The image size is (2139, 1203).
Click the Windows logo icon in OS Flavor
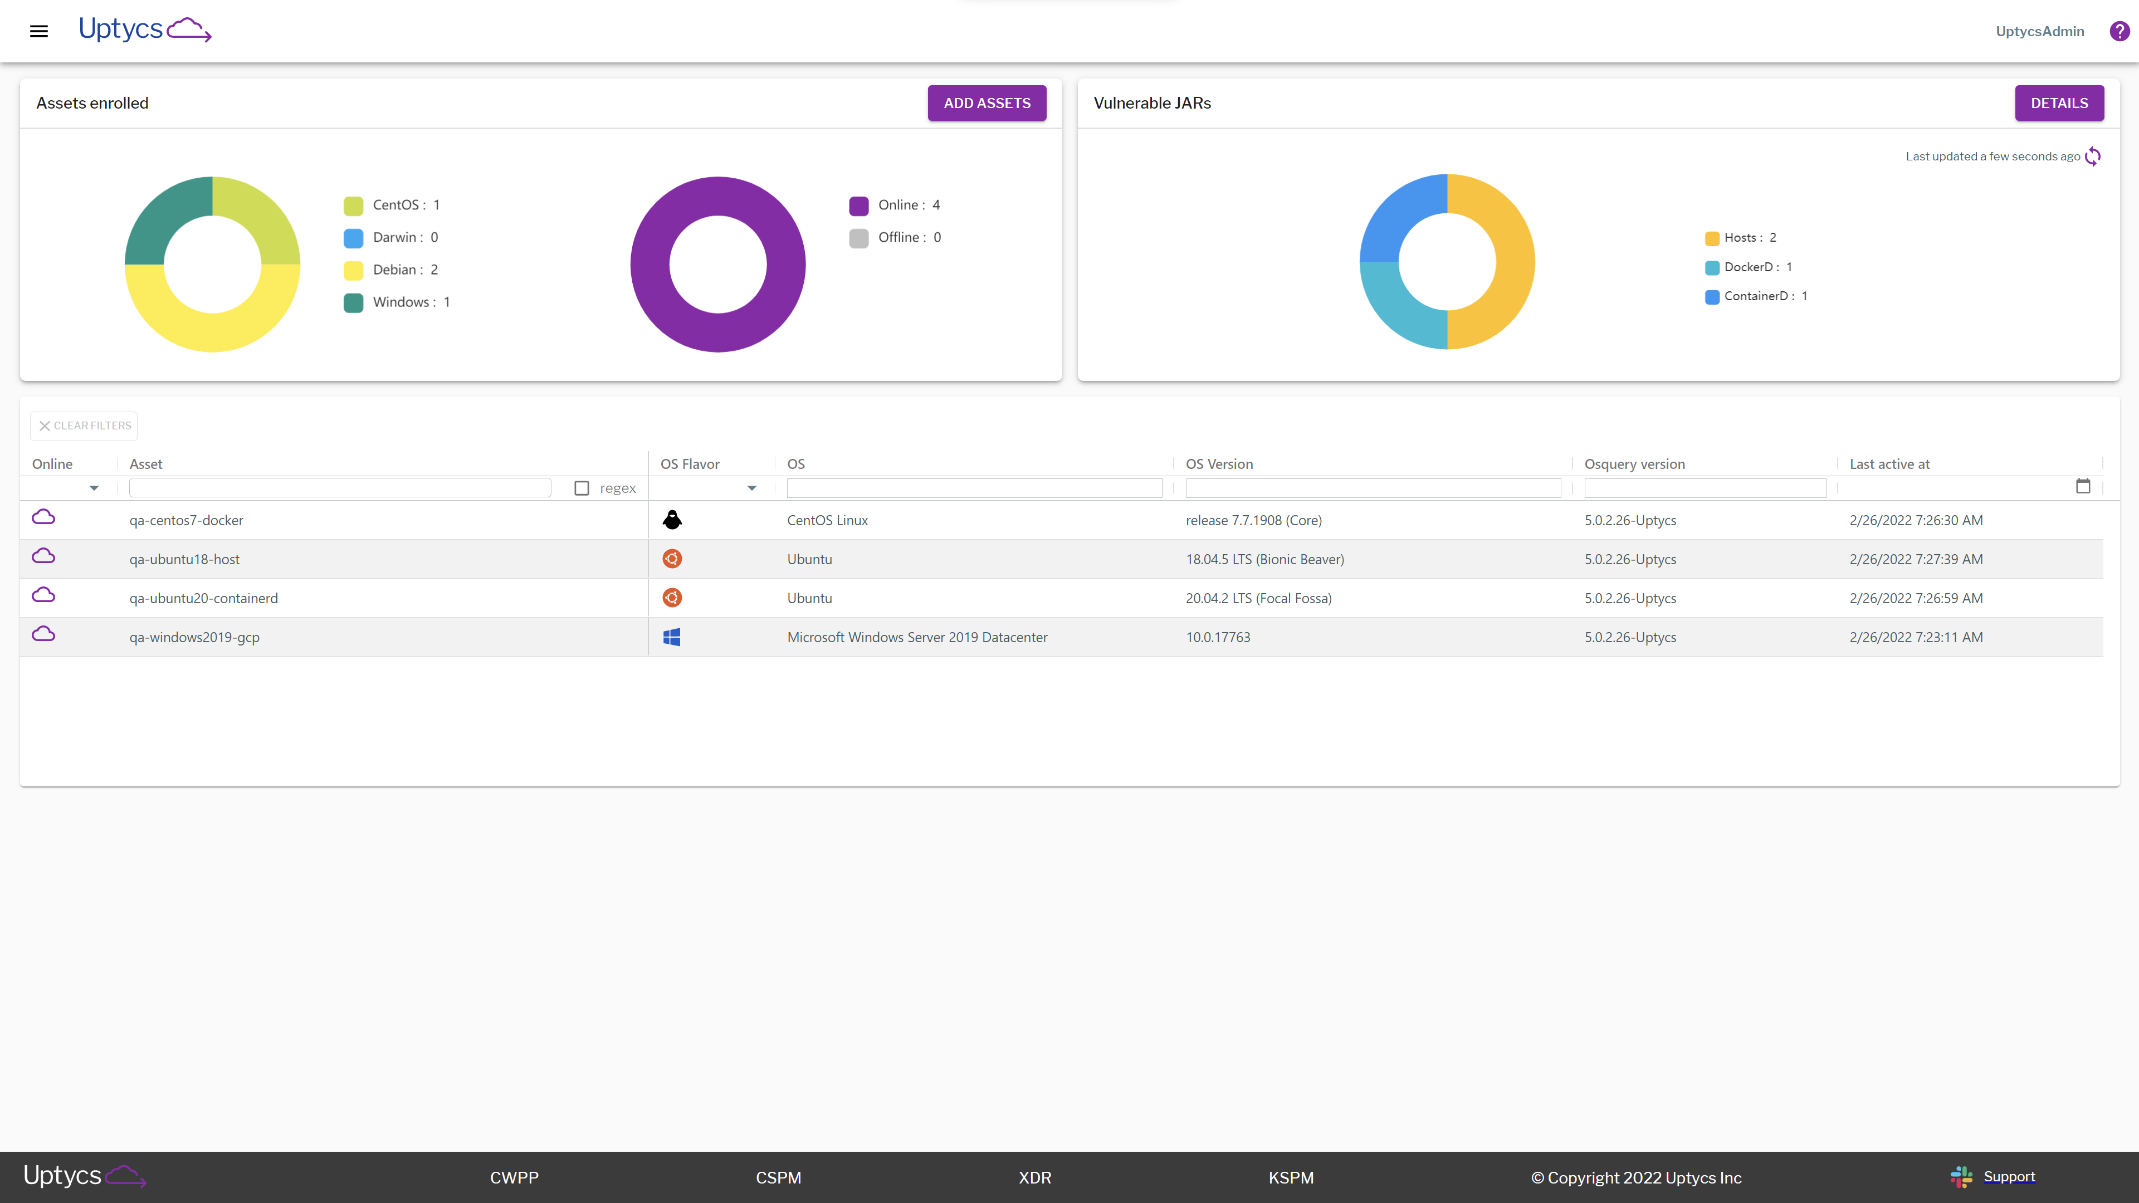click(x=672, y=637)
